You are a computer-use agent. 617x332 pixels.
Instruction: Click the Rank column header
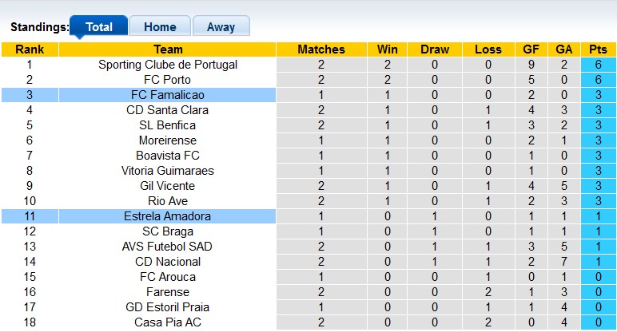[30, 49]
